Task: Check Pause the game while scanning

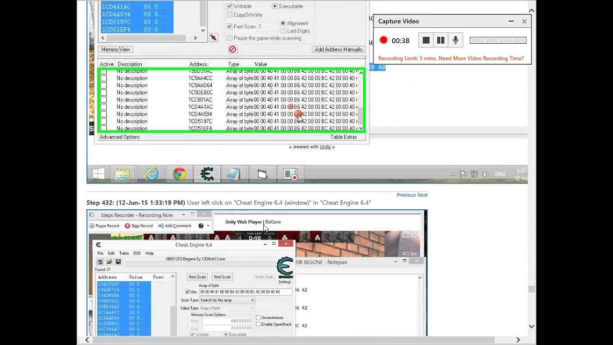Action: point(229,38)
